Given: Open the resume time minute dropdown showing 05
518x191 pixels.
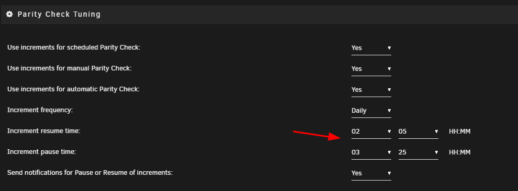Looking at the screenshot, I should point(418,132).
